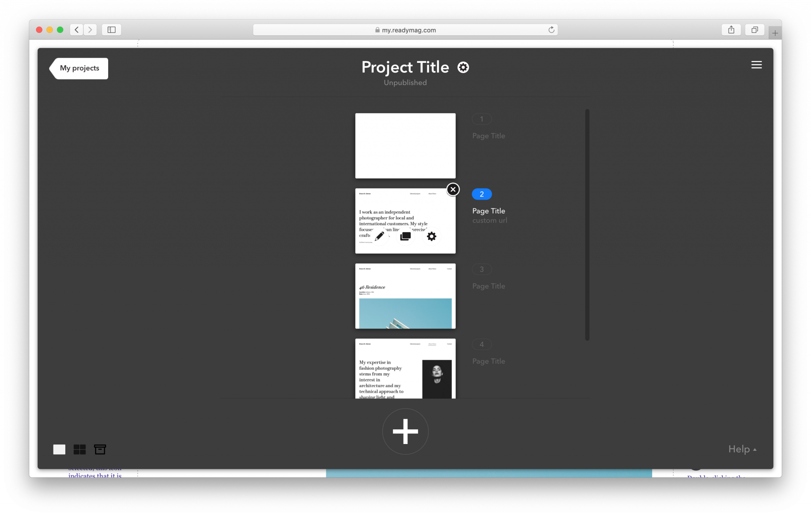Image resolution: width=811 pixels, height=516 pixels.
Task: Toggle single page layout view
Action: [x=59, y=449]
